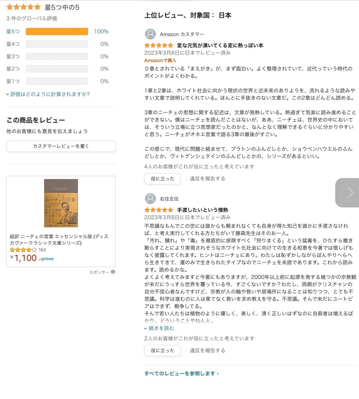This screenshot has height=399, width=359.
Task: Click the sponsor info icon
Action: (113, 272)
